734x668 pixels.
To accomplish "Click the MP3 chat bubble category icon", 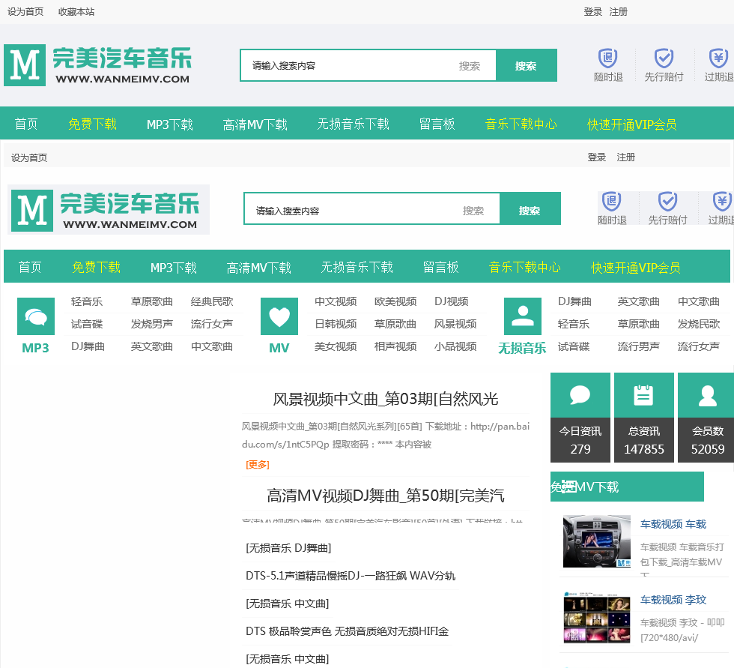I will click(x=36, y=316).
